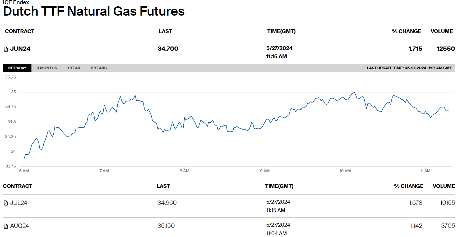Click the AUG24 last price 35.150
This screenshot has width=467, height=237.
[x=166, y=226]
